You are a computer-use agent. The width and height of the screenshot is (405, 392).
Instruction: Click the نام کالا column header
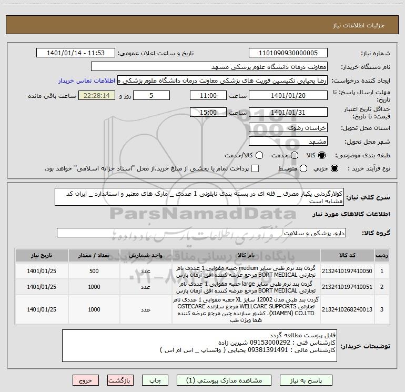(246, 255)
